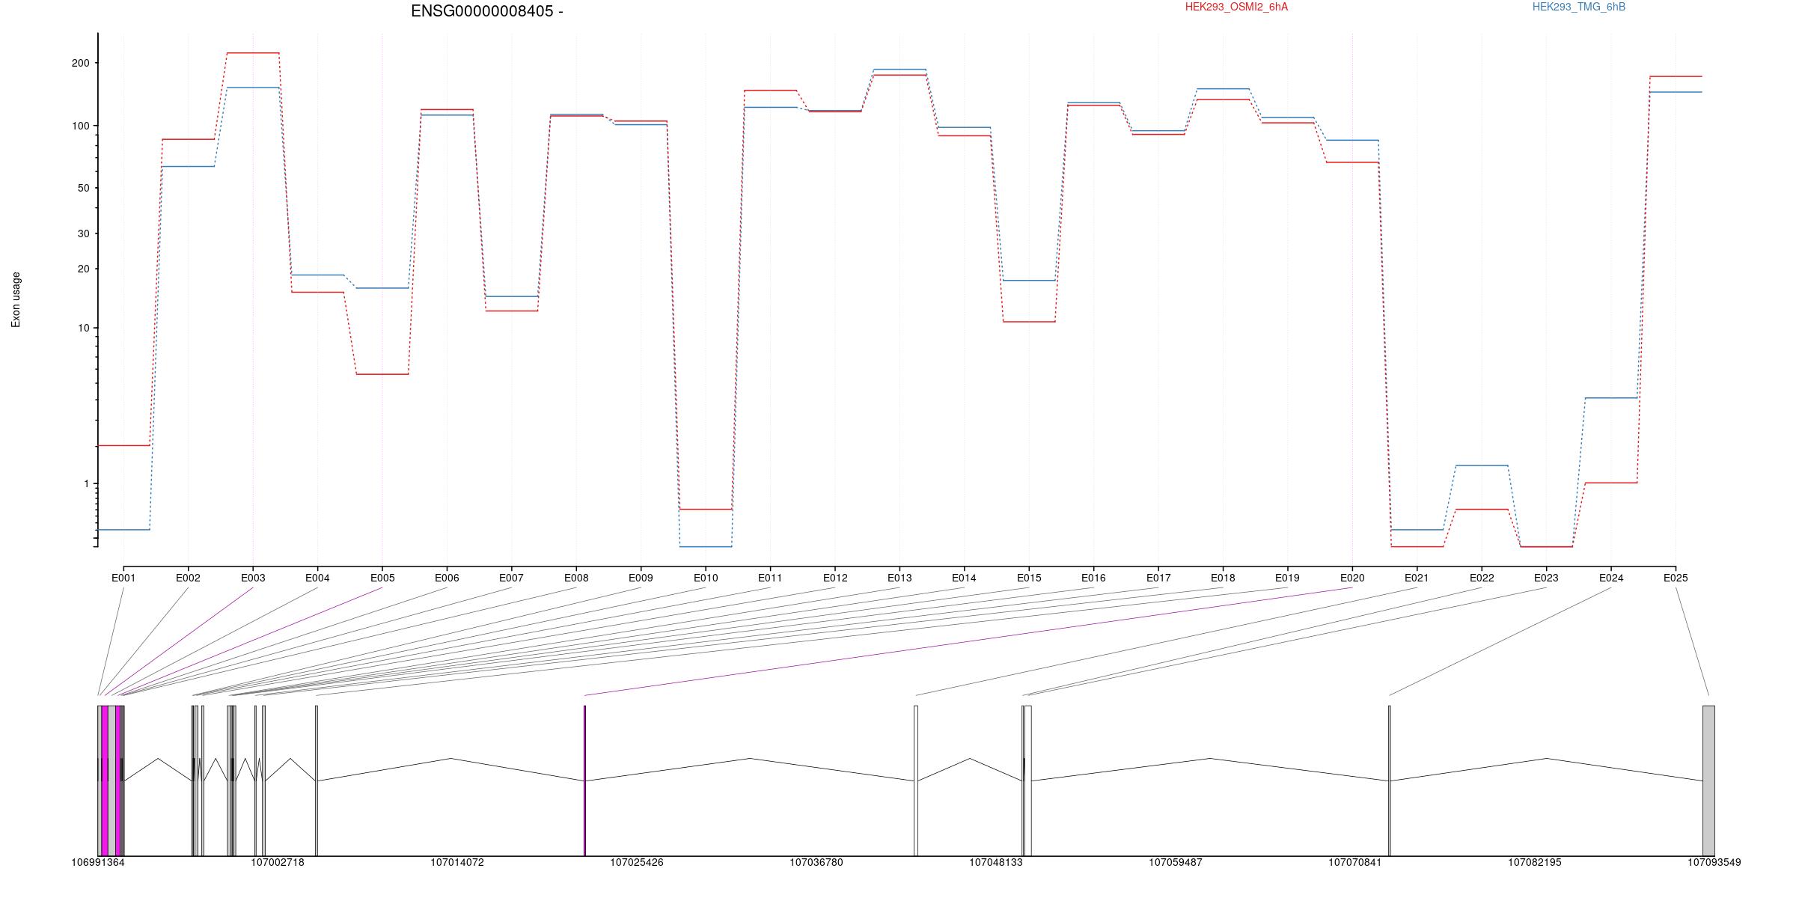Click exon label E017
Viewport: 1796px width, 898px height.
[1158, 578]
